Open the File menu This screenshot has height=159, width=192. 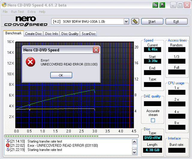(x=5, y=12)
